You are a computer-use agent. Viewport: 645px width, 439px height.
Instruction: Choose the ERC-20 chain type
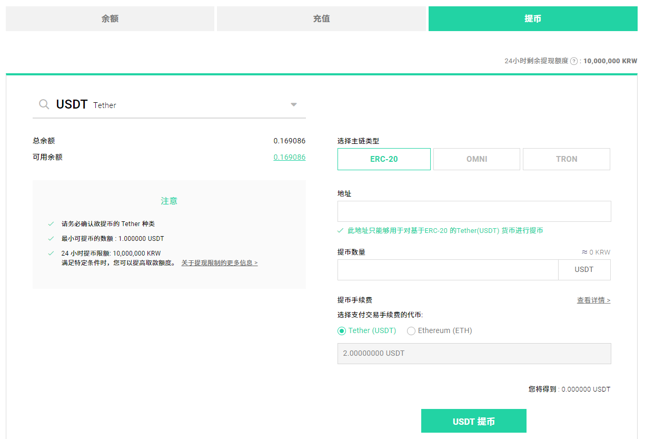click(384, 159)
